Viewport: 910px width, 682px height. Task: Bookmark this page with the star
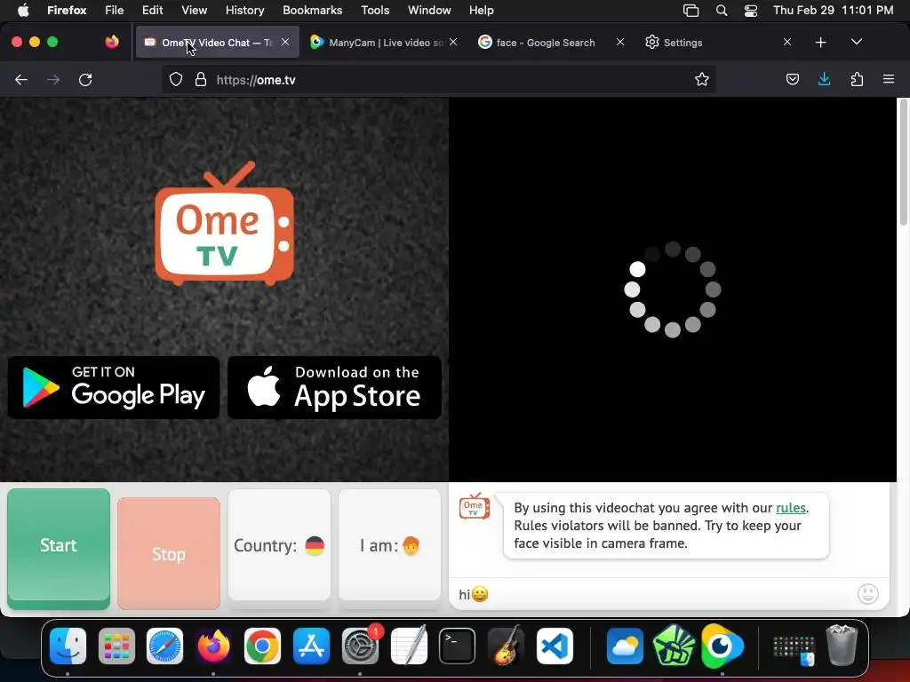(x=702, y=79)
